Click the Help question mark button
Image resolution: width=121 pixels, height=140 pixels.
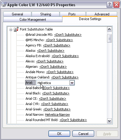click(x=109, y=4)
